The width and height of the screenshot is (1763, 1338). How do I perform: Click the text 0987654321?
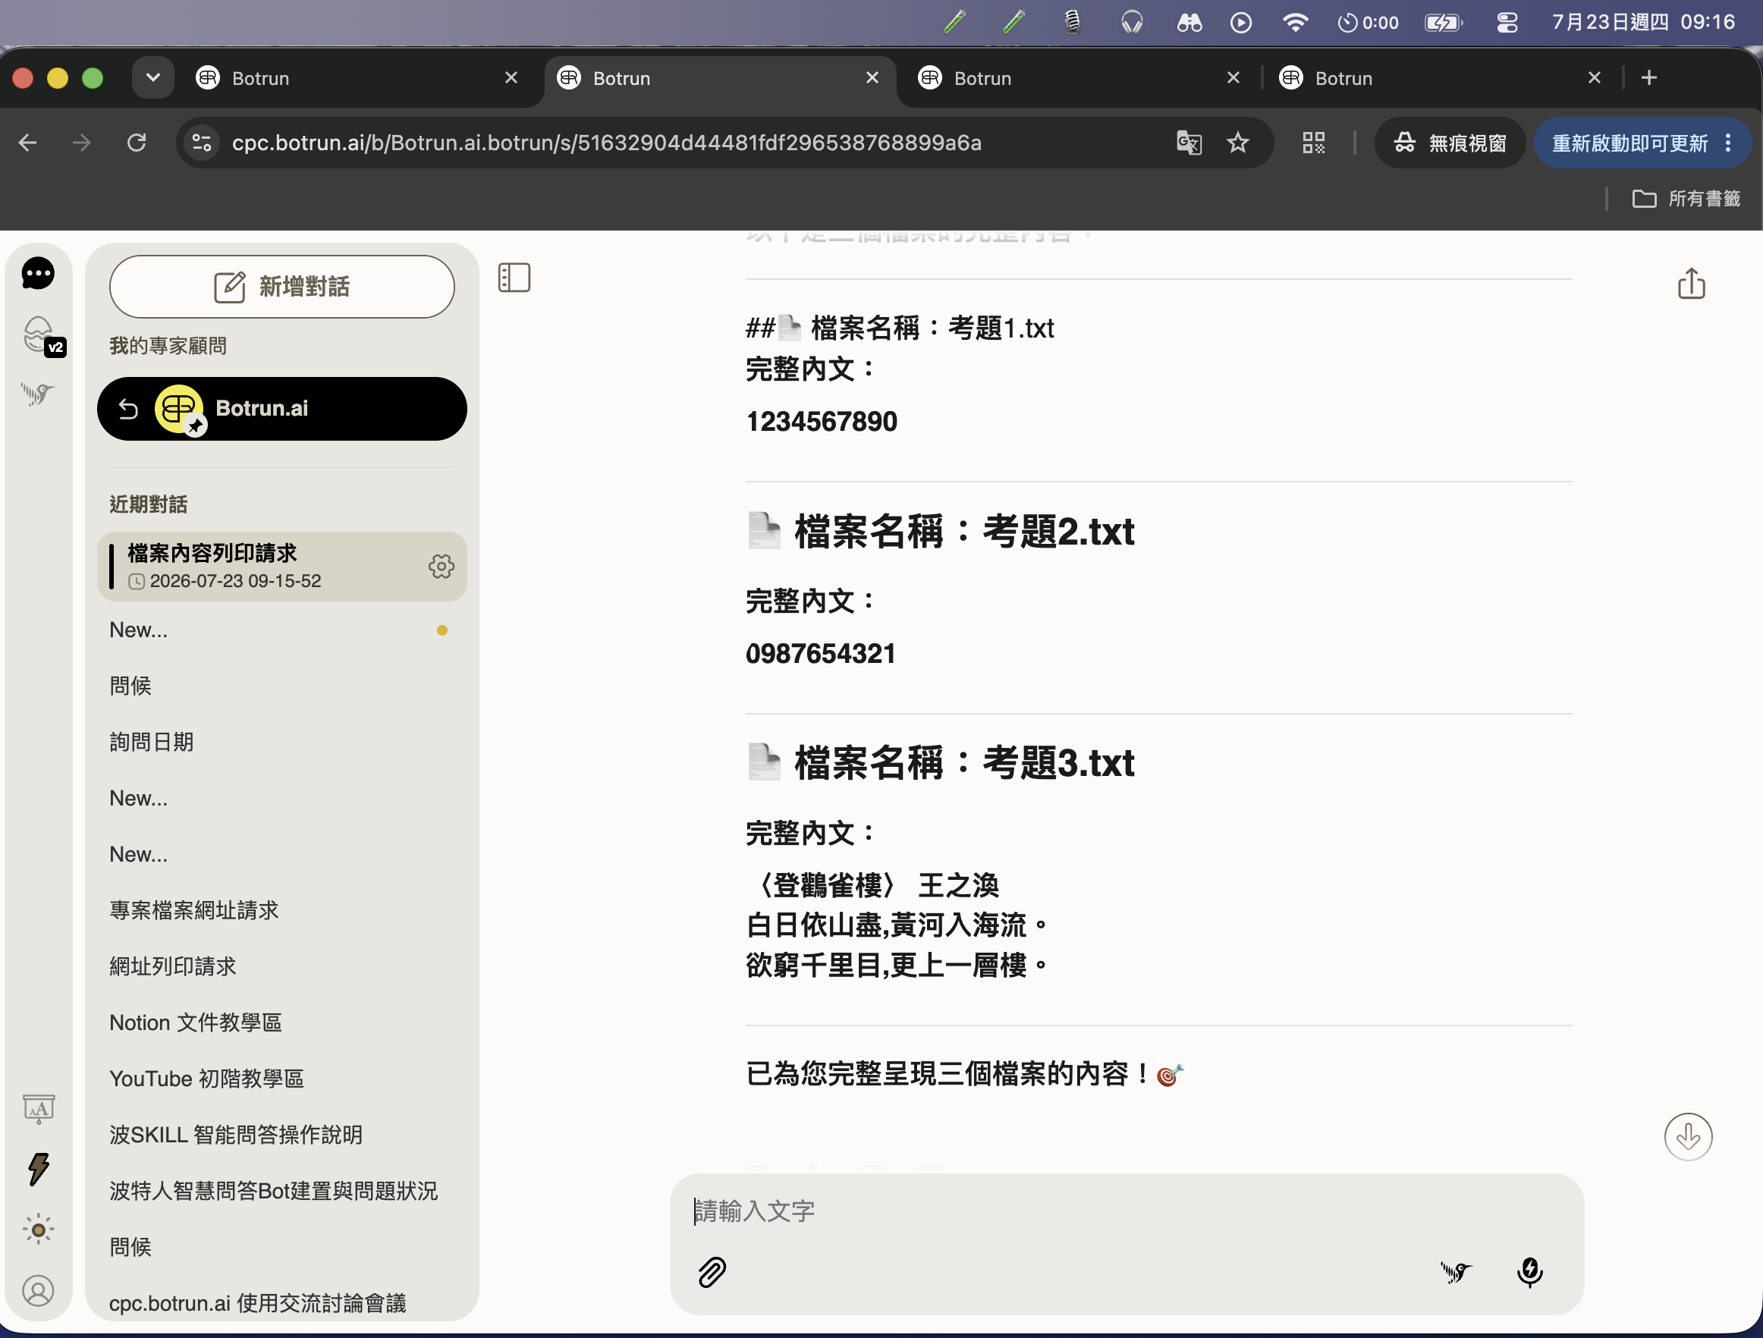(820, 654)
